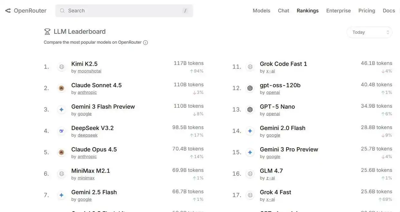The width and height of the screenshot is (400, 212).
Task: Open the Rankings nav item
Action: click(307, 11)
